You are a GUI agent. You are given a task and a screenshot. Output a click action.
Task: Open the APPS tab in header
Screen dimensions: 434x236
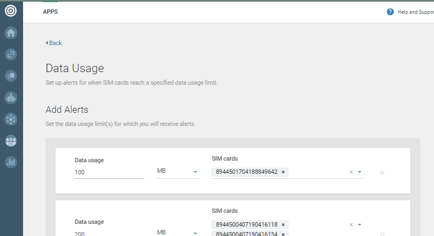click(x=51, y=12)
